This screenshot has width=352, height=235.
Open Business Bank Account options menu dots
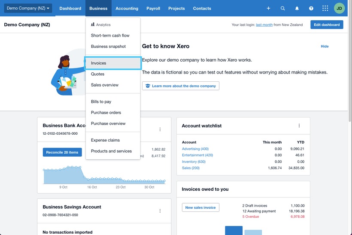click(x=160, y=130)
